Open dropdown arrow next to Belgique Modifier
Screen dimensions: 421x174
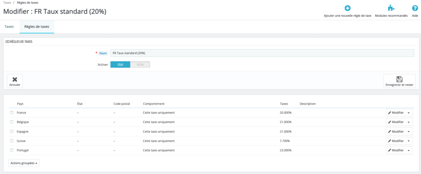tap(409, 122)
